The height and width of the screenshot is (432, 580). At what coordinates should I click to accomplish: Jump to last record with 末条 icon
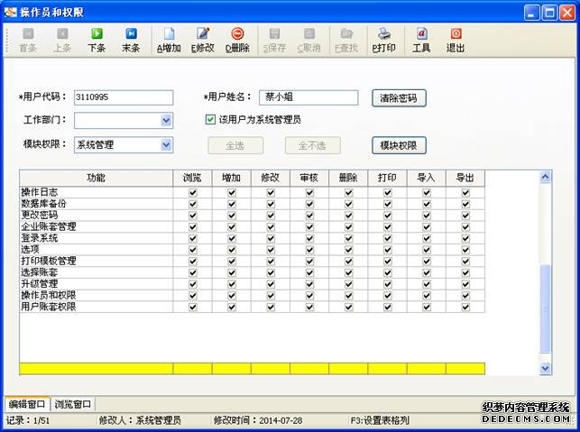(131, 40)
